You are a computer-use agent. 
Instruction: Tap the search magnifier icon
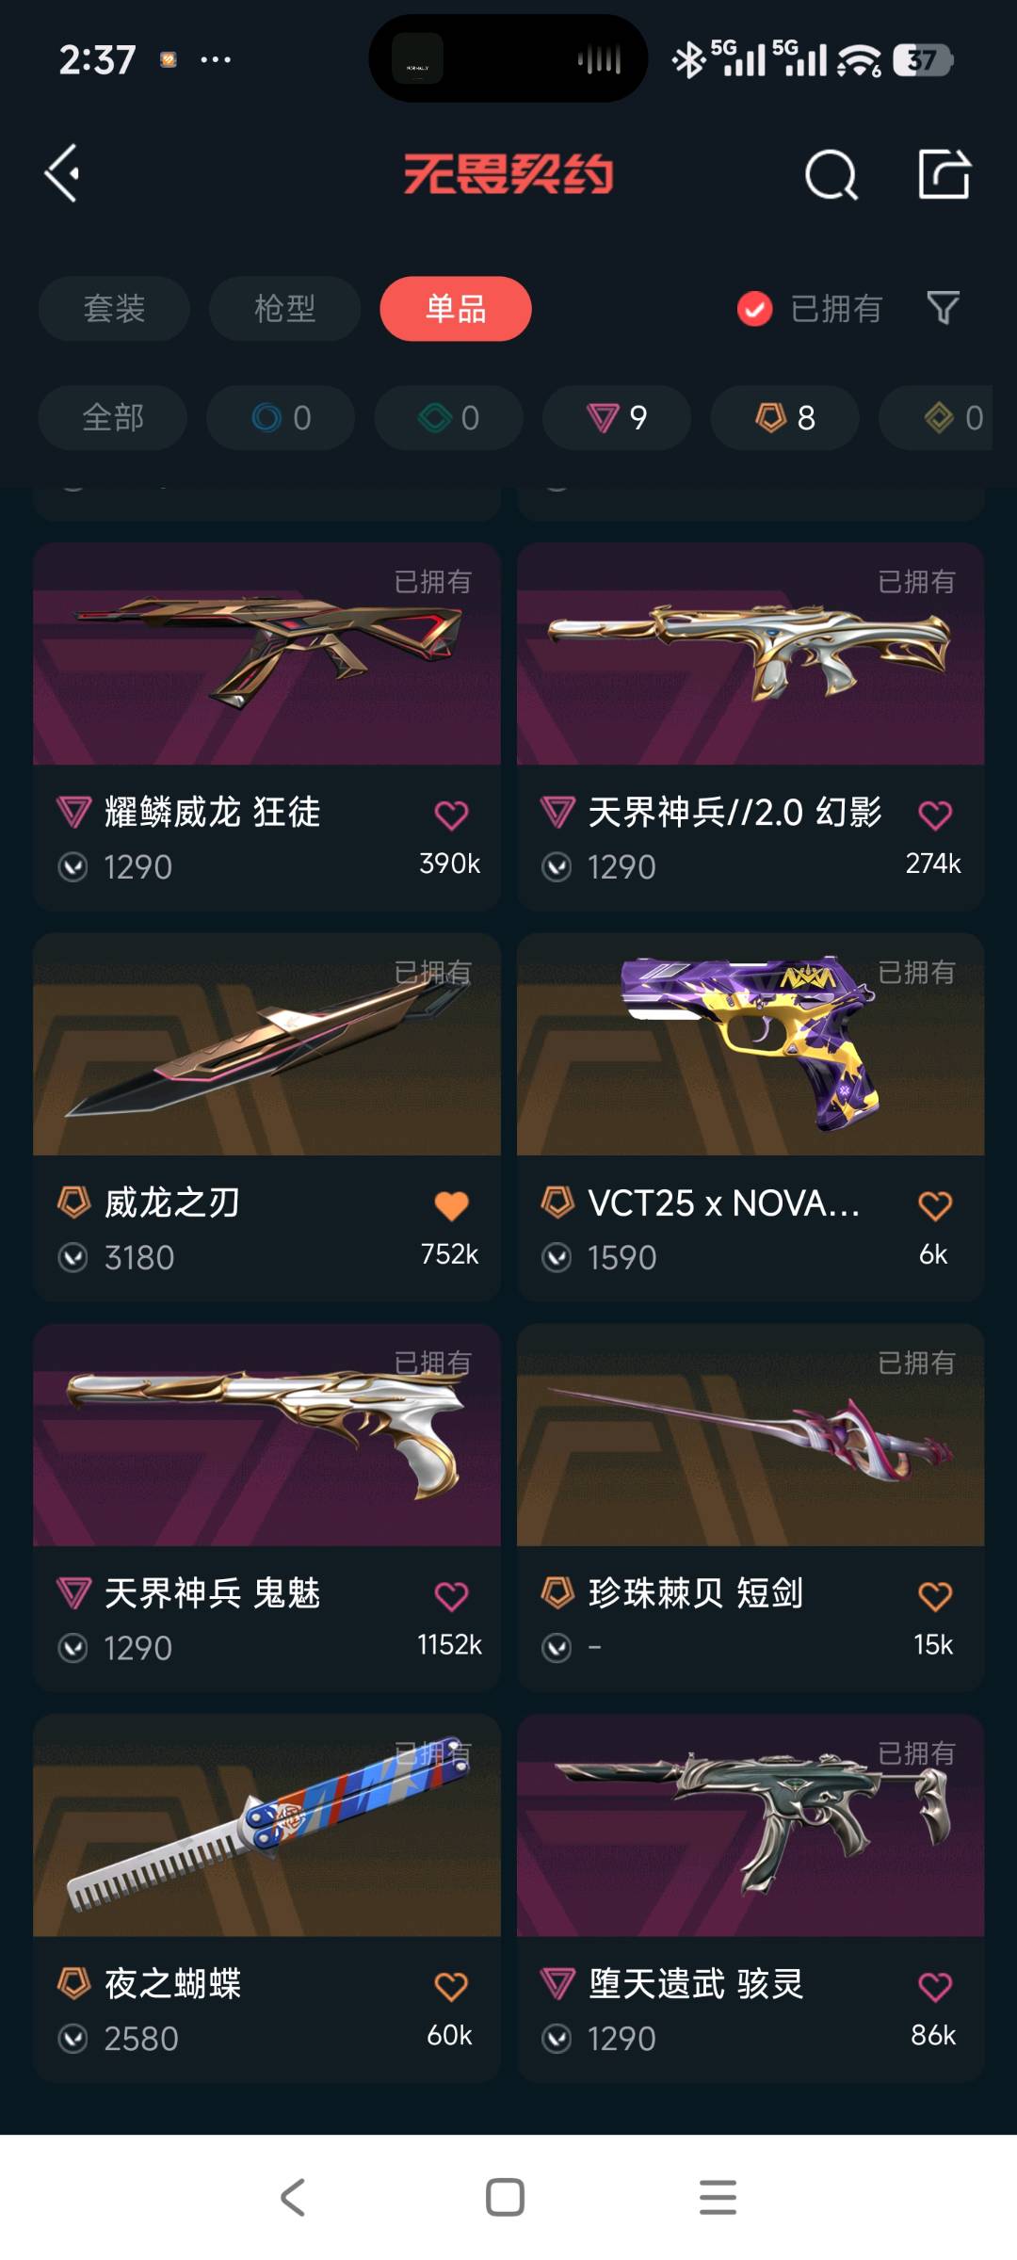pos(831,175)
